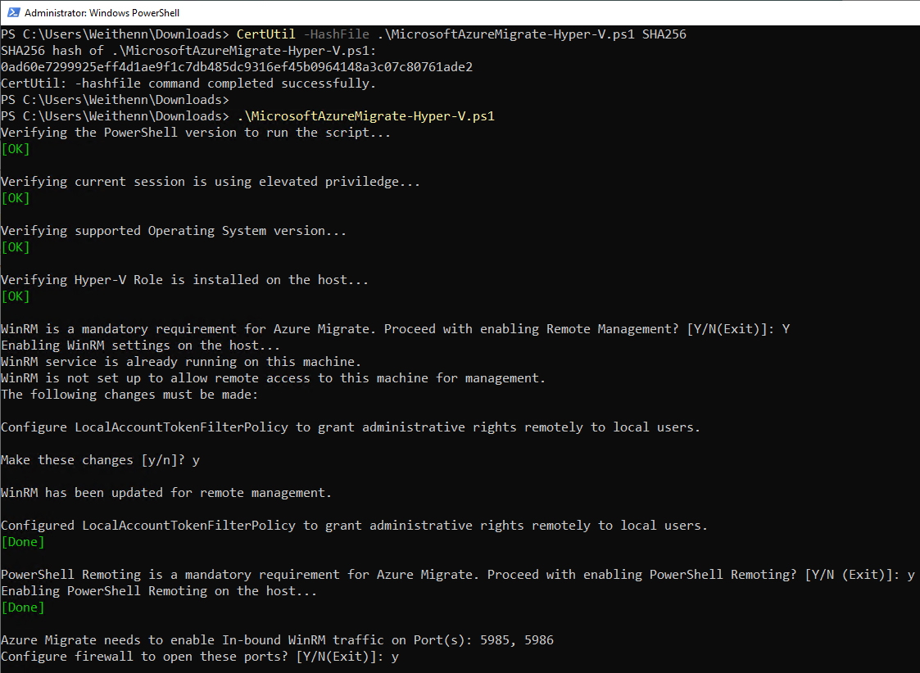The width and height of the screenshot is (920, 673).
Task: Click the 'SHA256 hash of .\MicrosoftAzureMigrate-Hyper-V.ps1:' line
Action: (x=188, y=51)
